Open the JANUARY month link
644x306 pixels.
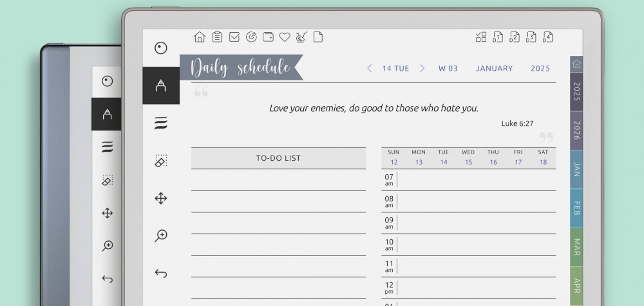pyautogui.click(x=494, y=68)
